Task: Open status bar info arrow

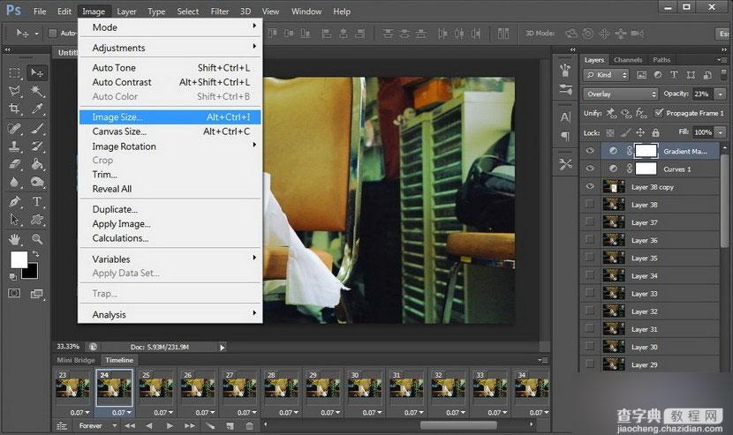Action: click(222, 347)
